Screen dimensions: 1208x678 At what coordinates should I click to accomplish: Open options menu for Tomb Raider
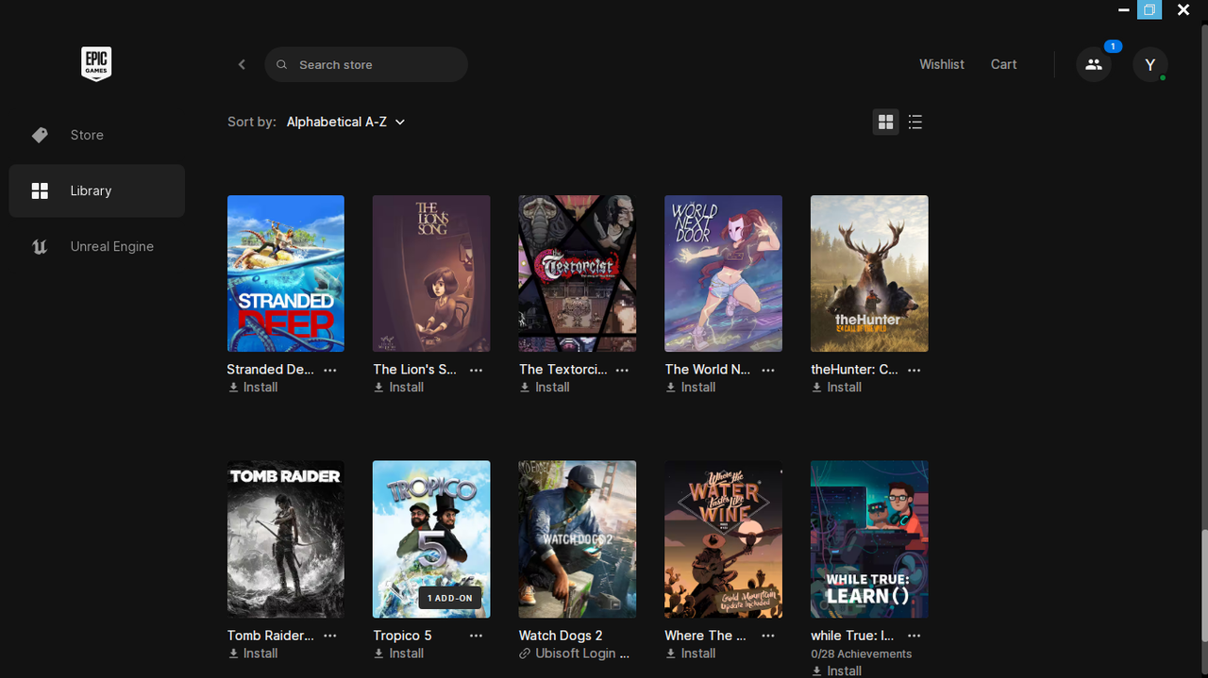[330, 637]
